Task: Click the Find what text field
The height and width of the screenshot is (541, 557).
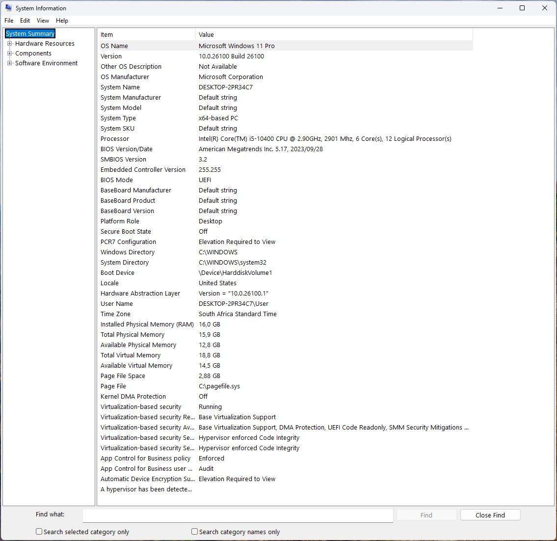Action: coord(238,515)
